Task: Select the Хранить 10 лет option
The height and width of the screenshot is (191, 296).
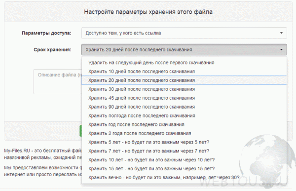Action: coord(184,160)
